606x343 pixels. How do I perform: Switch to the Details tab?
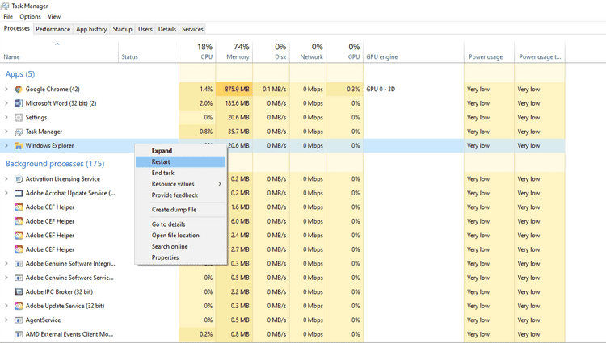pyautogui.click(x=167, y=29)
